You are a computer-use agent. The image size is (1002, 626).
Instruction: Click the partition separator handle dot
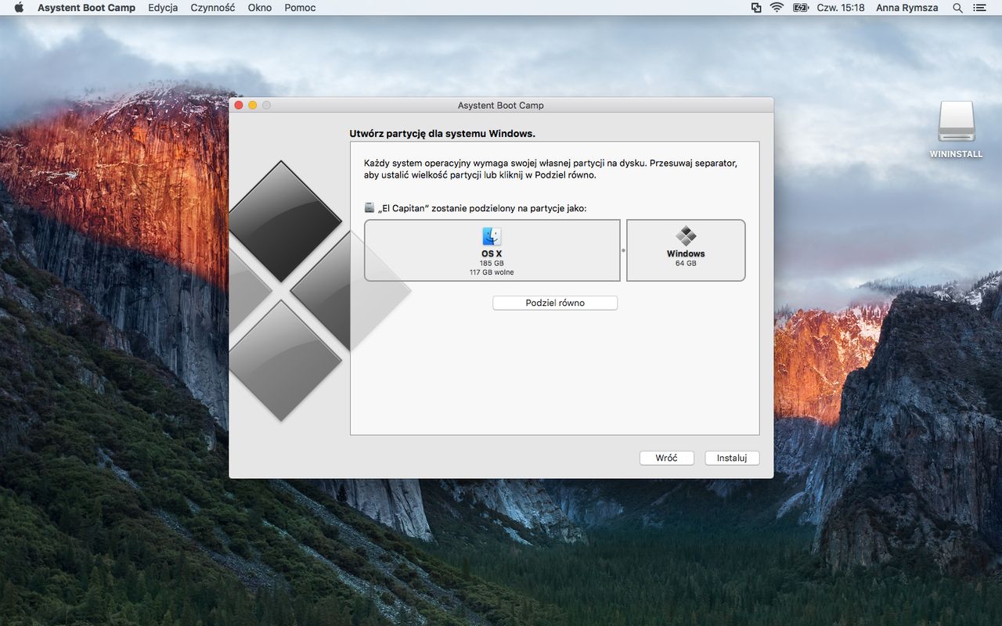click(x=623, y=250)
